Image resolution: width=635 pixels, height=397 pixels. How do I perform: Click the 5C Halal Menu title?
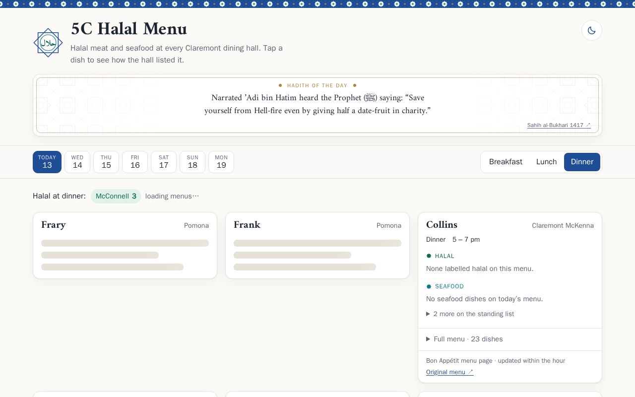[x=129, y=29]
